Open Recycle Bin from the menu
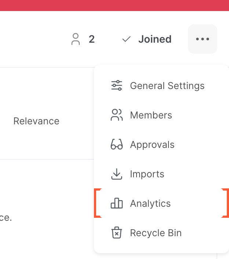 point(161,233)
